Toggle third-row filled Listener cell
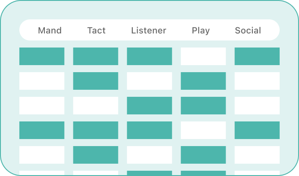299x176 pixels. click(149, 106)
